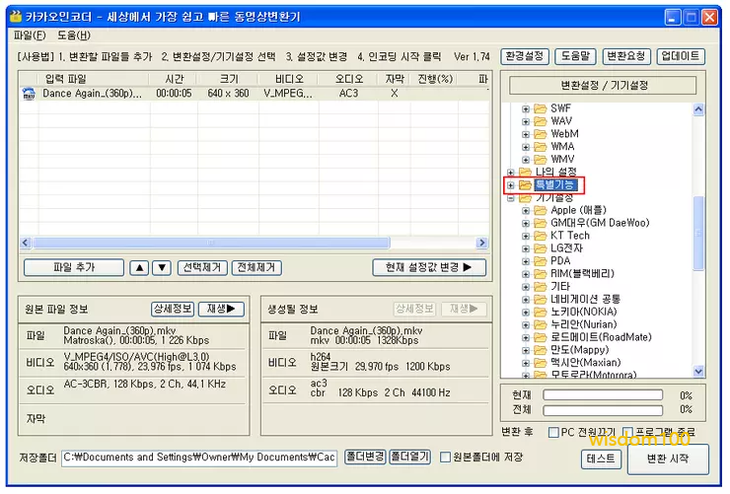
Task: Click the 기타 folder icon
Action: pos(540,287)
